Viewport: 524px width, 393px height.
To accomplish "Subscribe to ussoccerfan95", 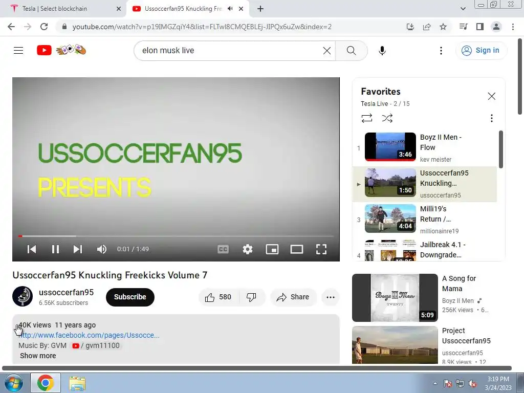I will point(130,297).
